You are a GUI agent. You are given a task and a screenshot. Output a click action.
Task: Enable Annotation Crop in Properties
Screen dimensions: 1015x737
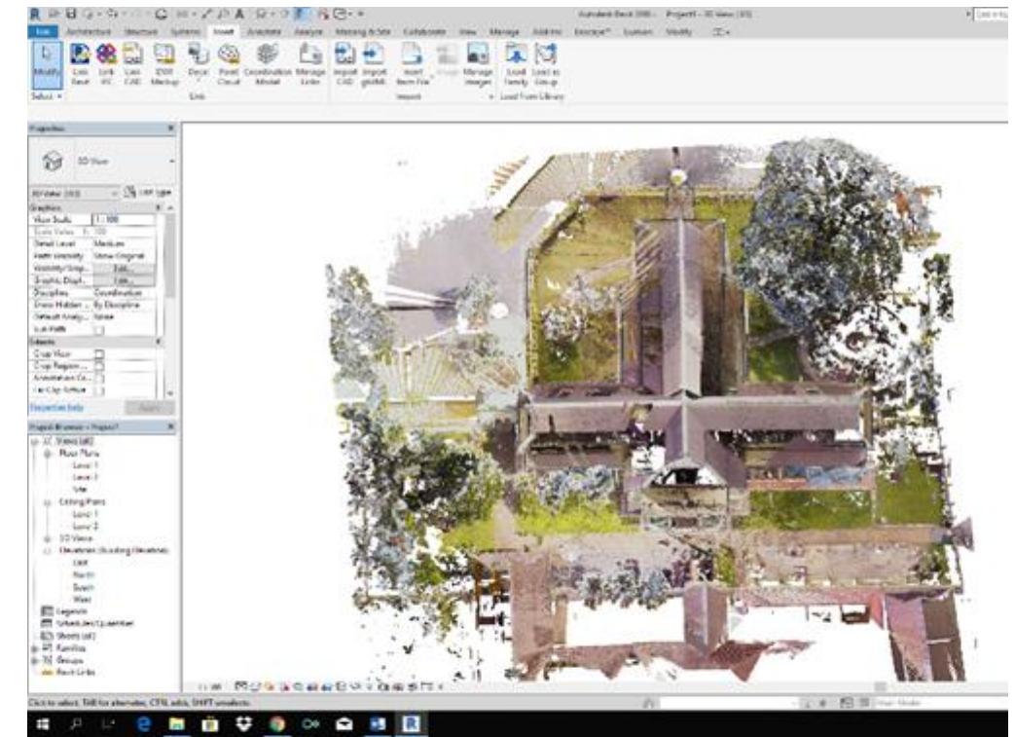98,378
